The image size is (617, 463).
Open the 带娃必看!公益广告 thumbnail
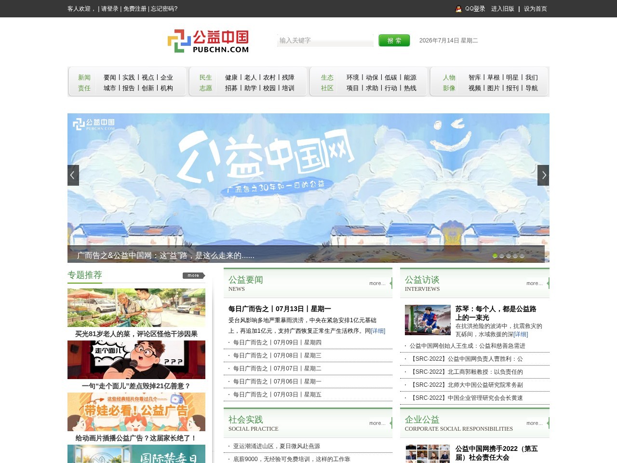[136, 412]
